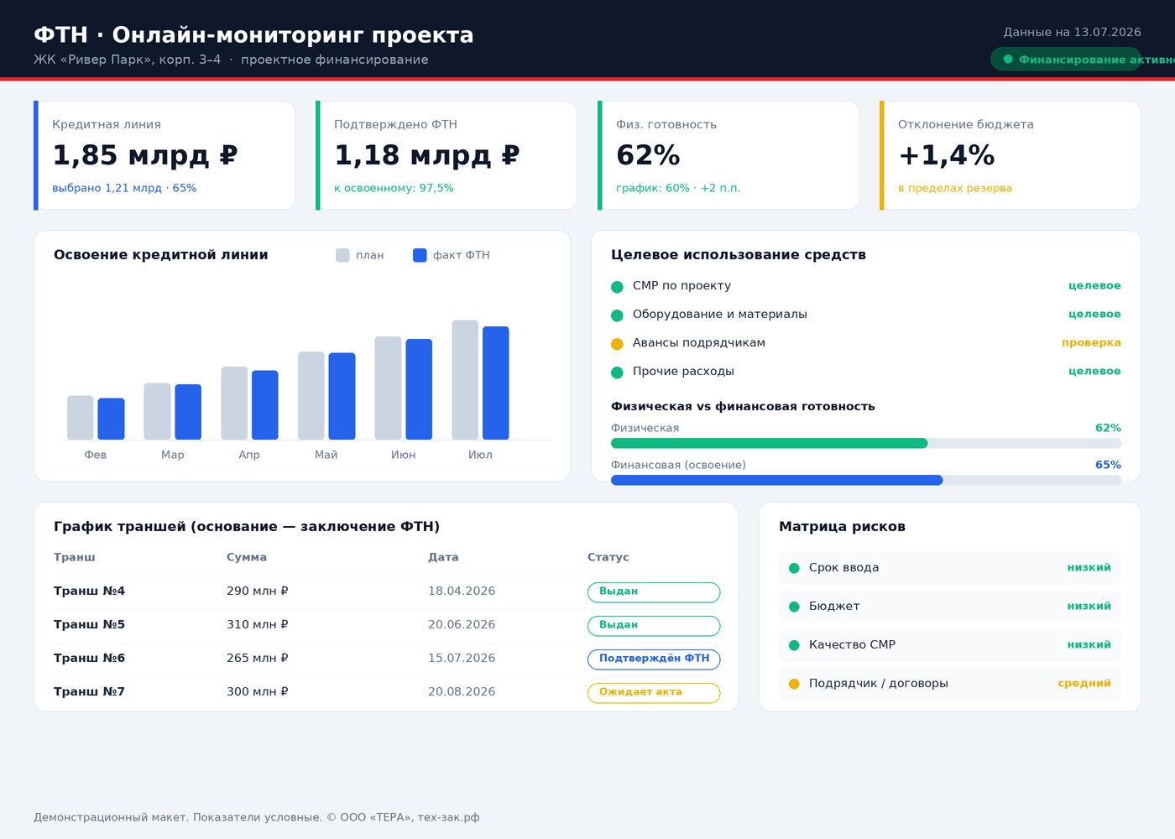Click the green dot beside «Прочие расходы»

[x=617, y=373]
